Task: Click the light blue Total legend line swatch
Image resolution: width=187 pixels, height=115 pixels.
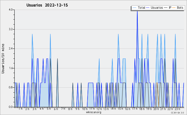Action: tap(134, 8)
